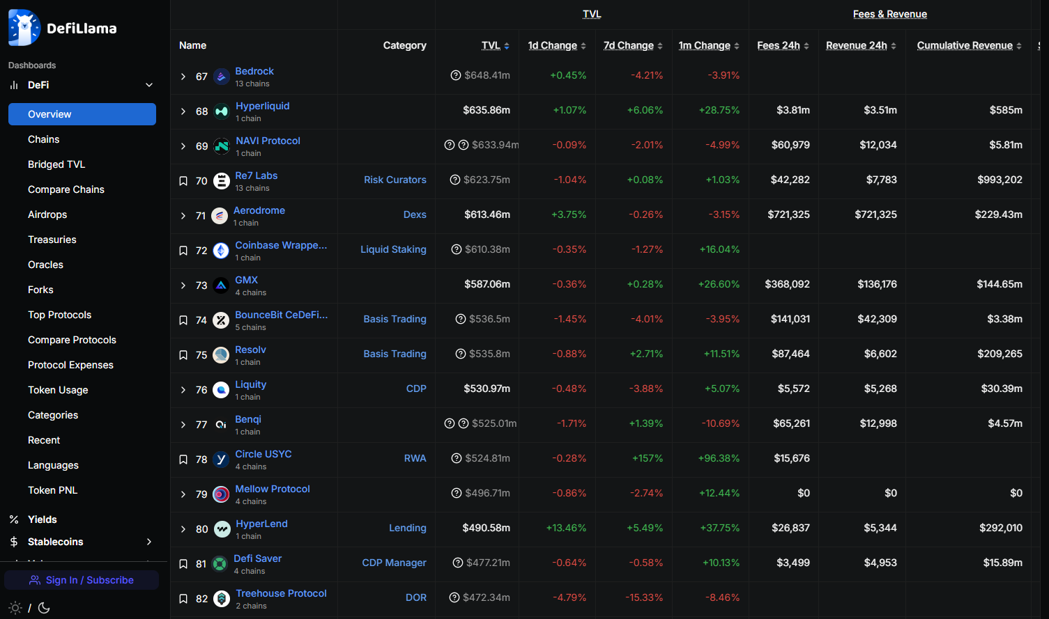Viewport: 1049px width, 619px height.
Task: Open Token PNL in the sidebar
Action: (53, 490)
